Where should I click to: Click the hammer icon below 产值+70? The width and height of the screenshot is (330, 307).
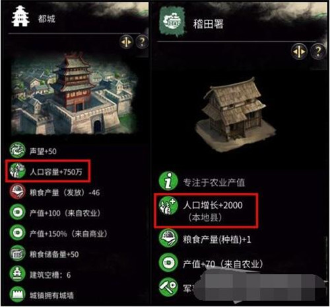[x=168, y=287]
